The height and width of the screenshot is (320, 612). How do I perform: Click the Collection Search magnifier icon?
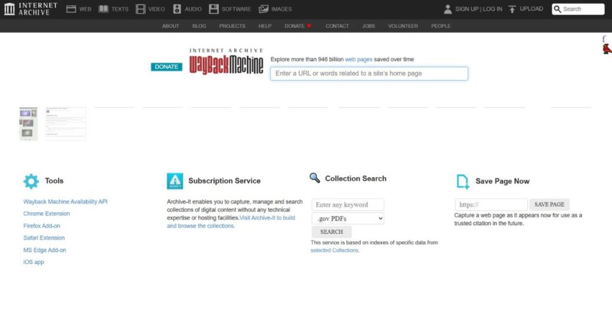[x=314, y=178]
